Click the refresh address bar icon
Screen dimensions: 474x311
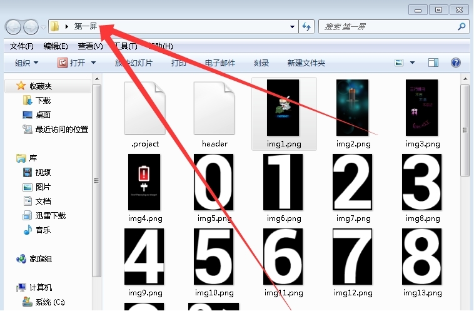[307, 27]
